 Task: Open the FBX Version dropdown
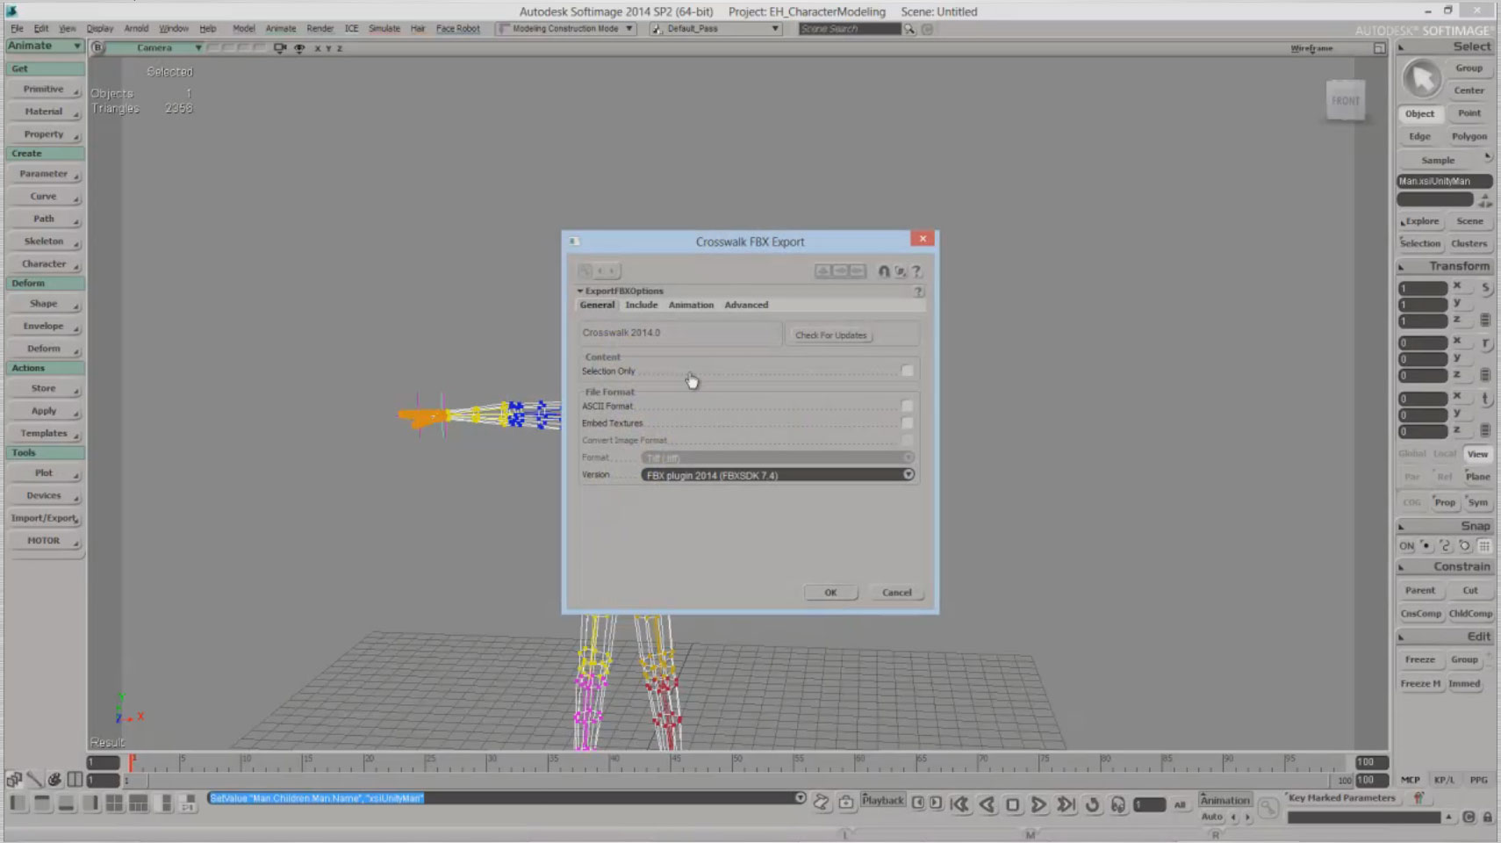[779, 475]
